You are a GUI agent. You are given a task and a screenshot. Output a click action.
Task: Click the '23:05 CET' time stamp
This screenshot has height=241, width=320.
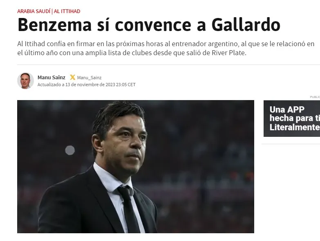126,85
